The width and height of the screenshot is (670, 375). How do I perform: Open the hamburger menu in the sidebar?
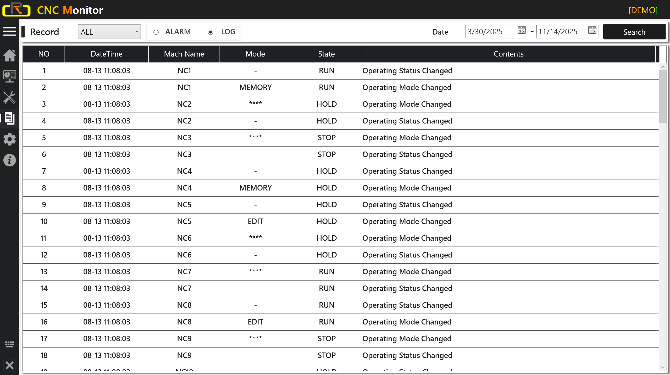[9, 31]
